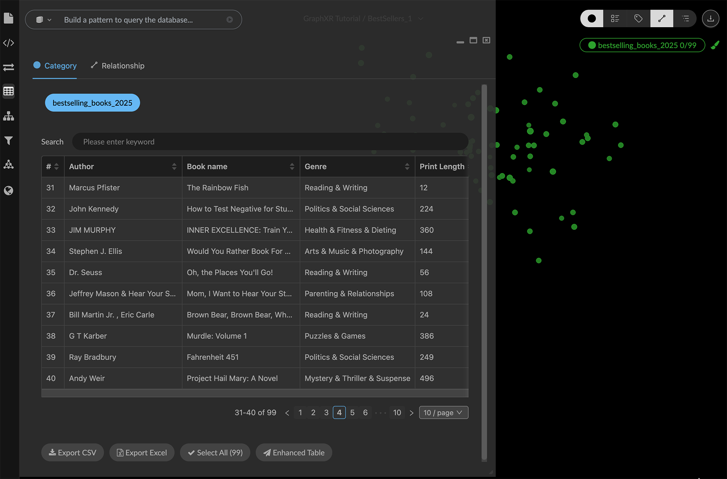
Task: Open the globe map icon in sidebar
Action: click(x=8, y=190)
